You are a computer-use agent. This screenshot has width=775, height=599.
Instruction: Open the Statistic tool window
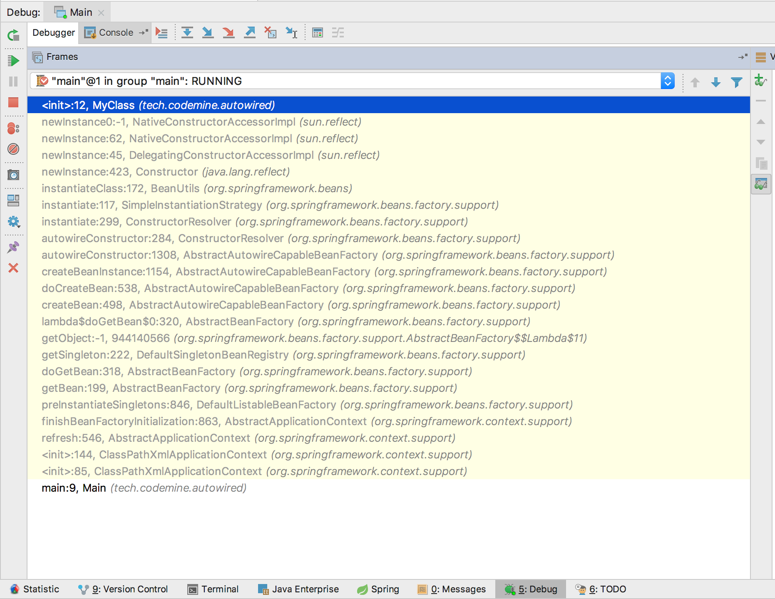35,589
